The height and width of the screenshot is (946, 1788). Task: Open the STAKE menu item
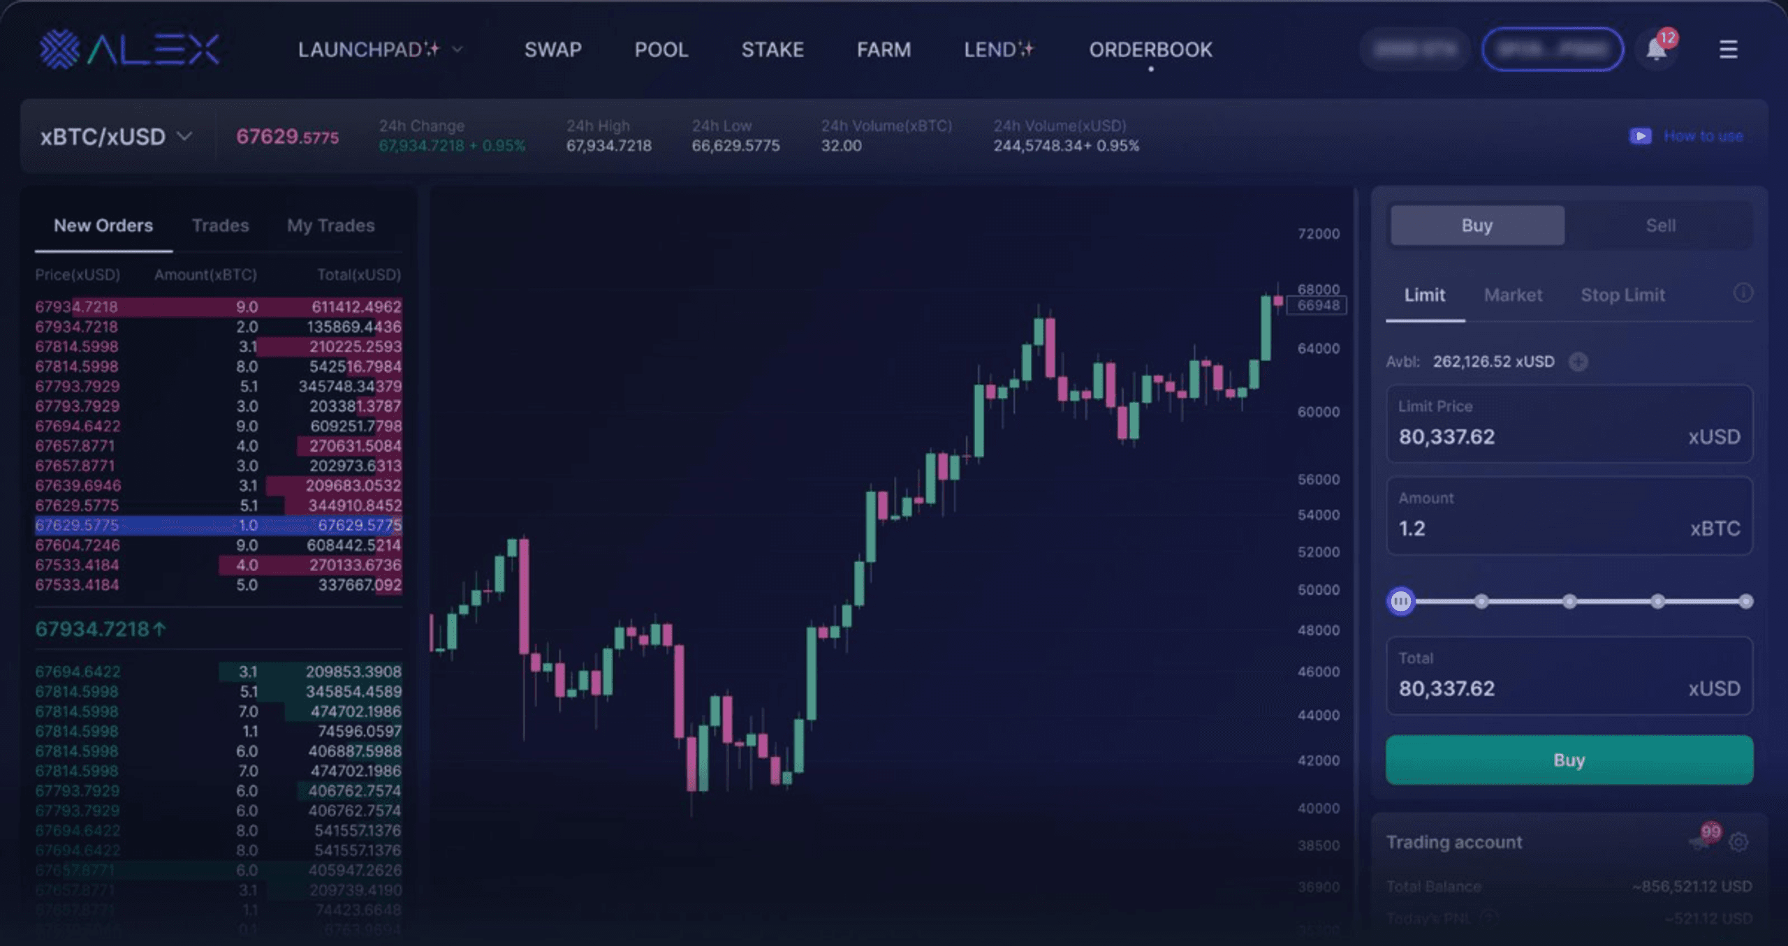(772, 50)
